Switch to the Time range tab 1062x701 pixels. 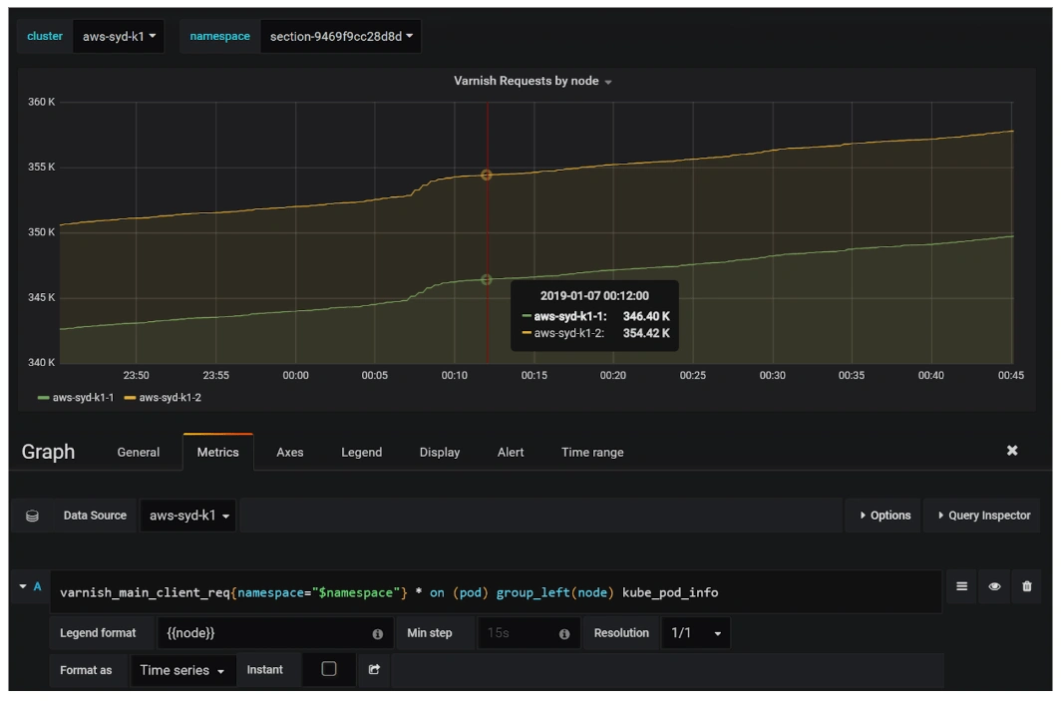click(592, 453)
